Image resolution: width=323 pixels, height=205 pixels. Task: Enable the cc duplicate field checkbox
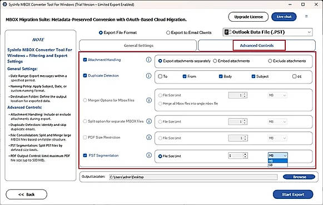point(294,76)
